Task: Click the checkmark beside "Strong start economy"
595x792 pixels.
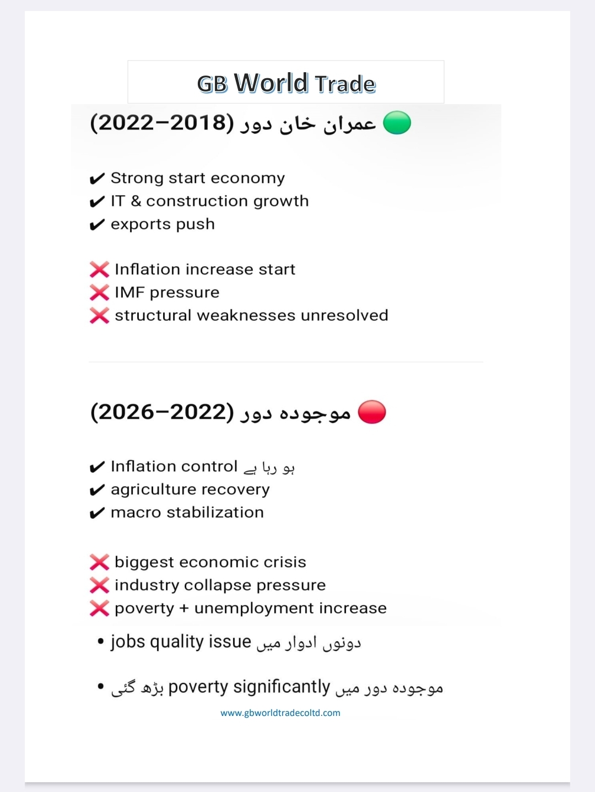Action: 97,179
